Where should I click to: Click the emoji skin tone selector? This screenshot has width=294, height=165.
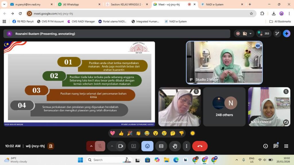tap(192, 133)
